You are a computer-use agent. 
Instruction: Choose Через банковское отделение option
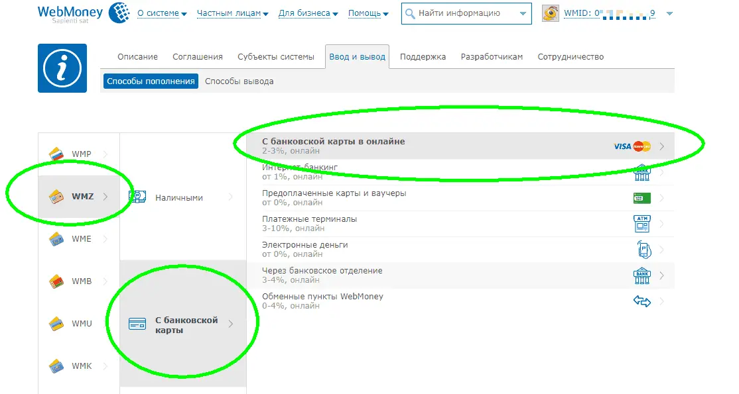pos(460,275)
